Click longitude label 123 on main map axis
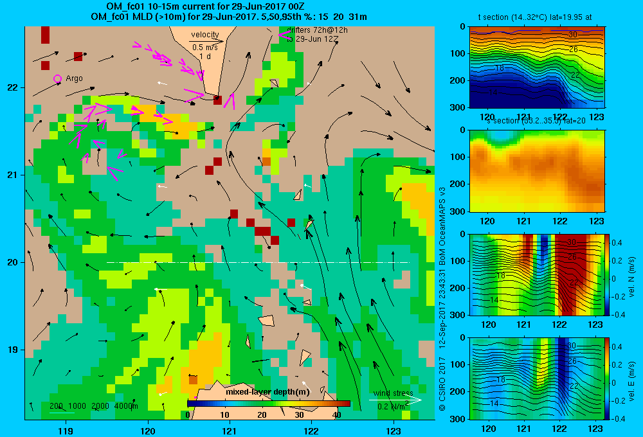The image size is (643, 437). tap(394, 431)
